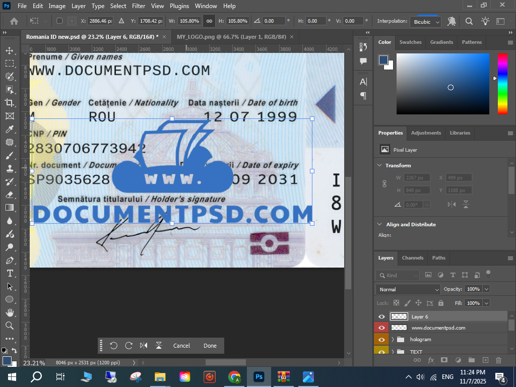Select the Crop tool

(10, 103)
